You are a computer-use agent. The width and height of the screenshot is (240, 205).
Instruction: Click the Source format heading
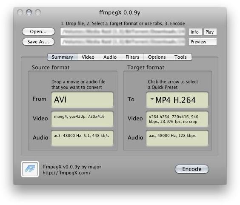tap(51, 67)
